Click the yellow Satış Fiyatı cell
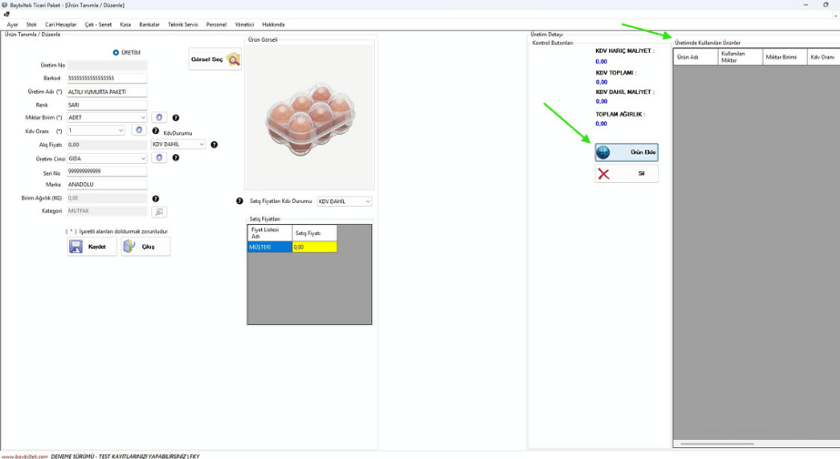This screenshot has width=840, height=459. coord(314,247)
